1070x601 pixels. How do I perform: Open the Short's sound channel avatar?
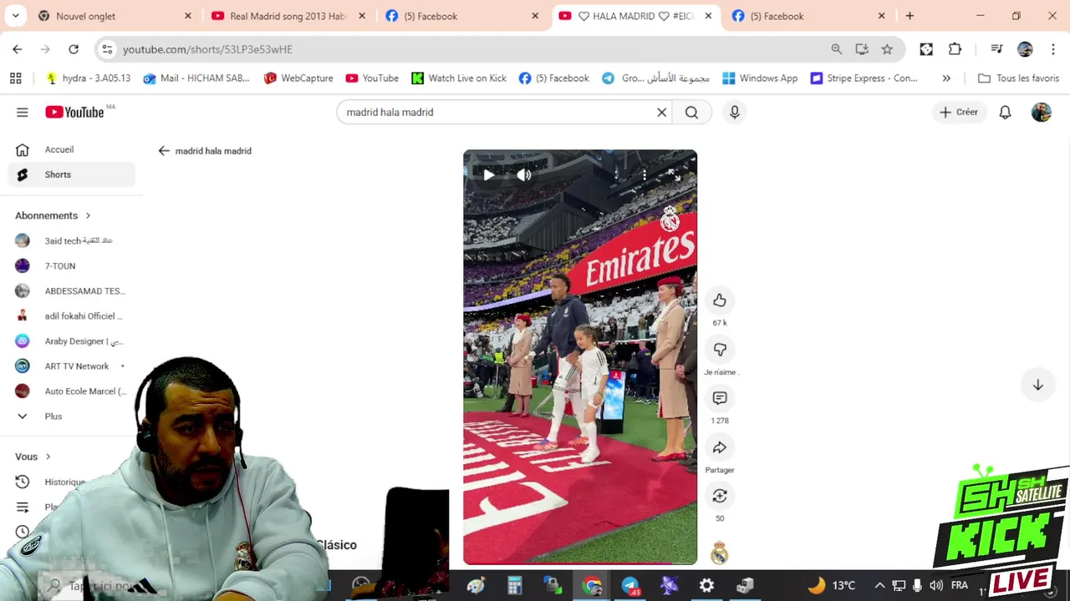coord(720,553)
